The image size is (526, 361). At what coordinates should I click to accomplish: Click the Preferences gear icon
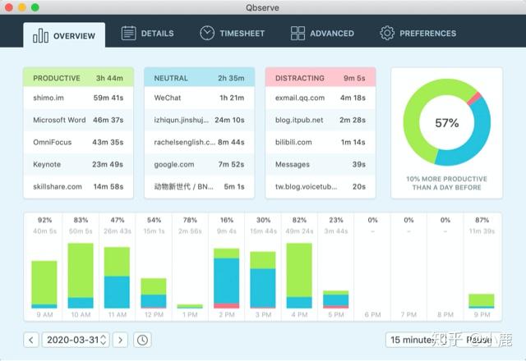[x=387, y=33]
